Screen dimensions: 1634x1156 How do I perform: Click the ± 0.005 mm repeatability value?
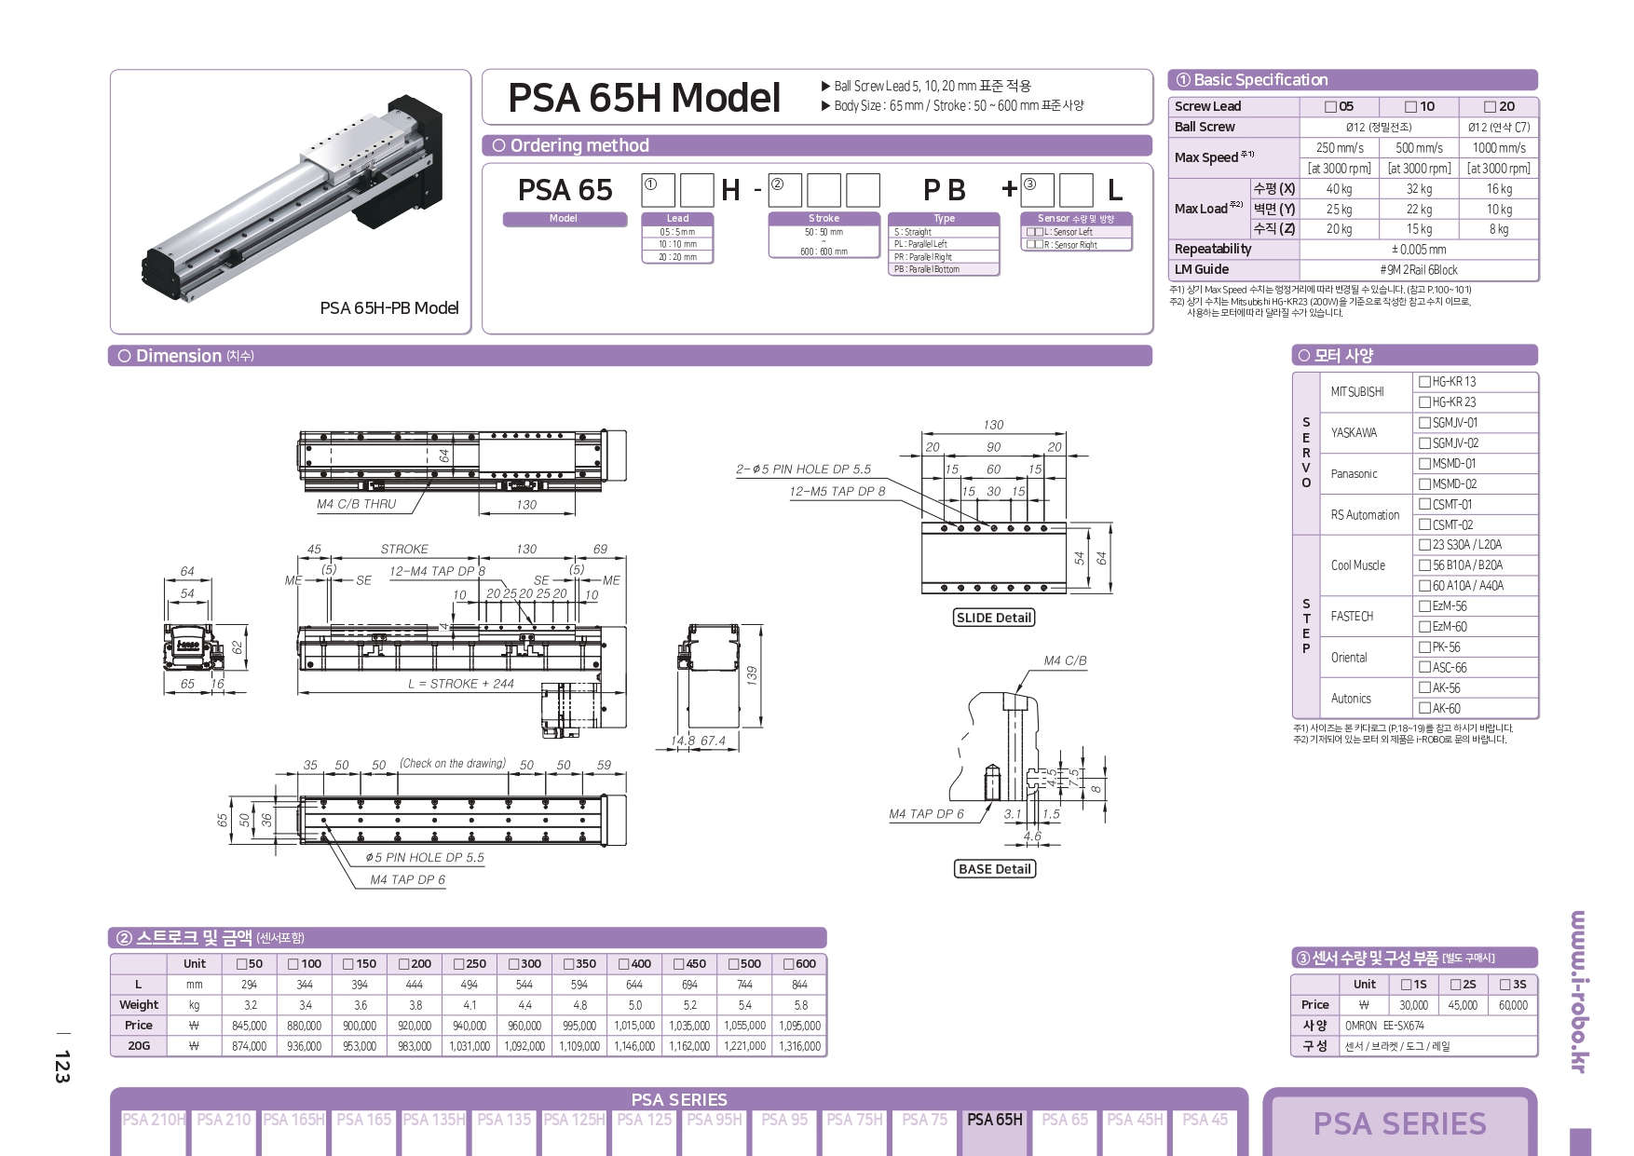point(1419,250)
